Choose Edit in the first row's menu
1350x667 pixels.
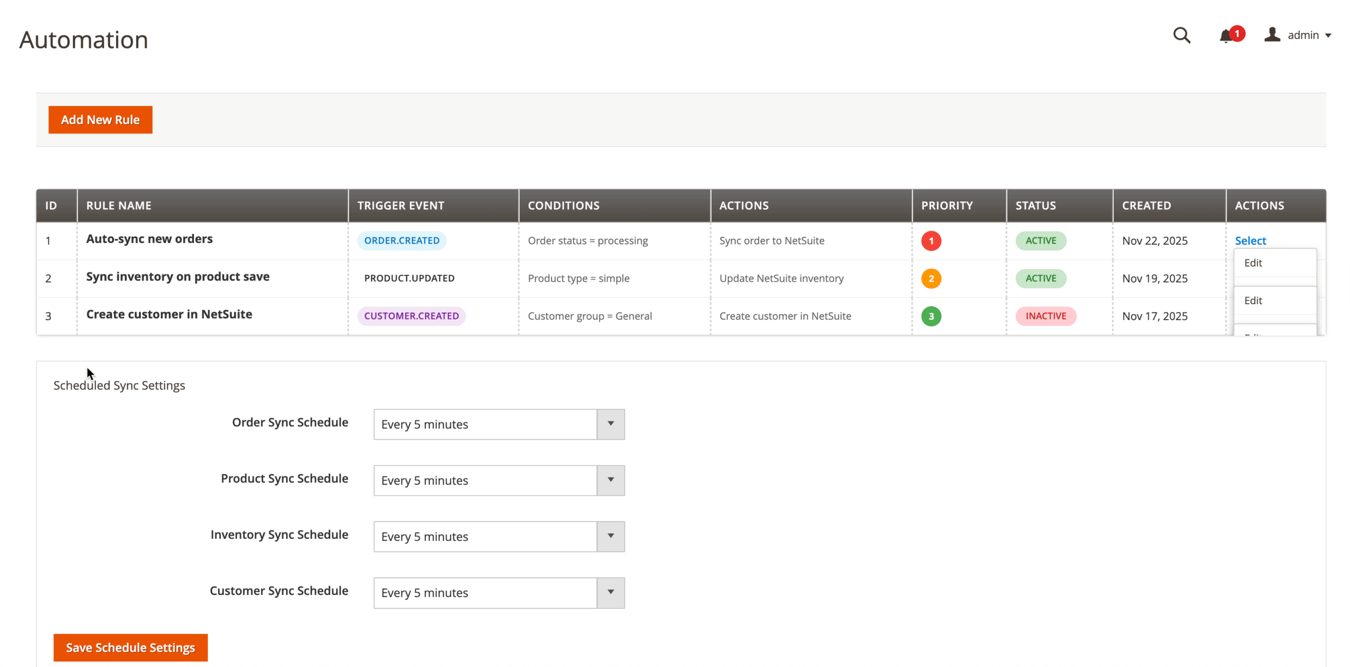[1253, 263]
